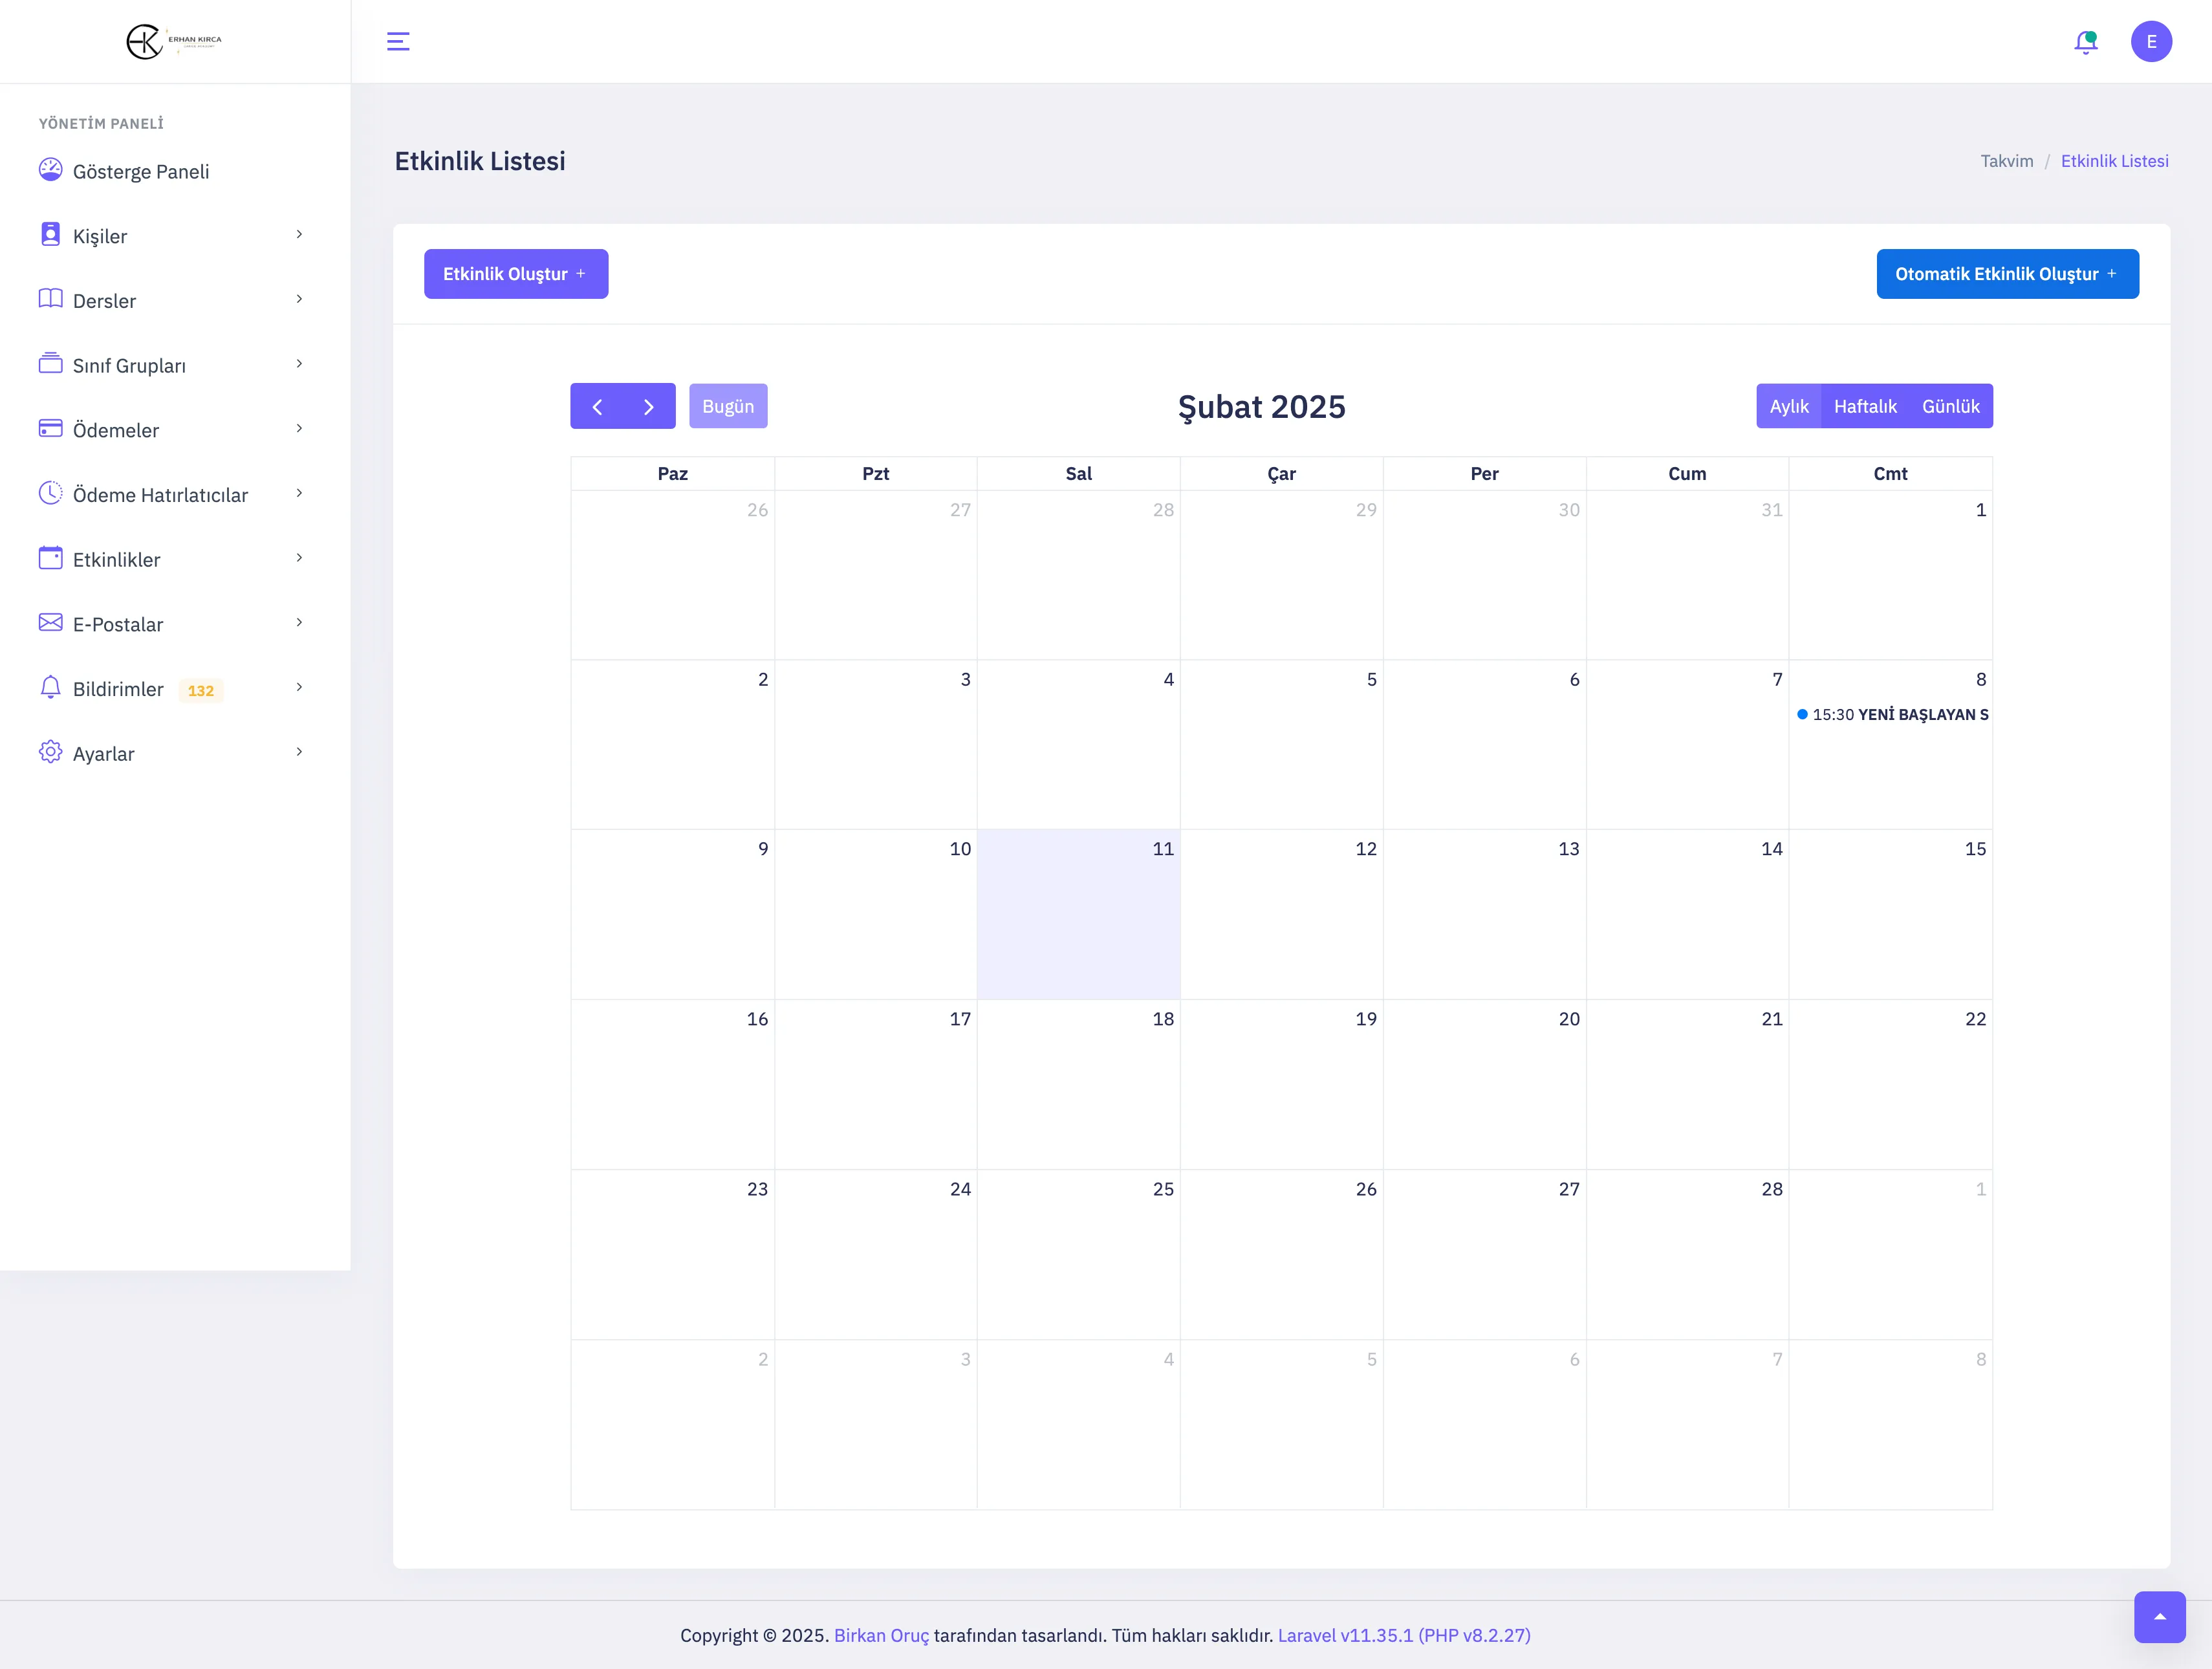The width and height of the screenshot is (2212, 1669).
Task: Switch calendar to Aylık view
Action: point(1789,406)
